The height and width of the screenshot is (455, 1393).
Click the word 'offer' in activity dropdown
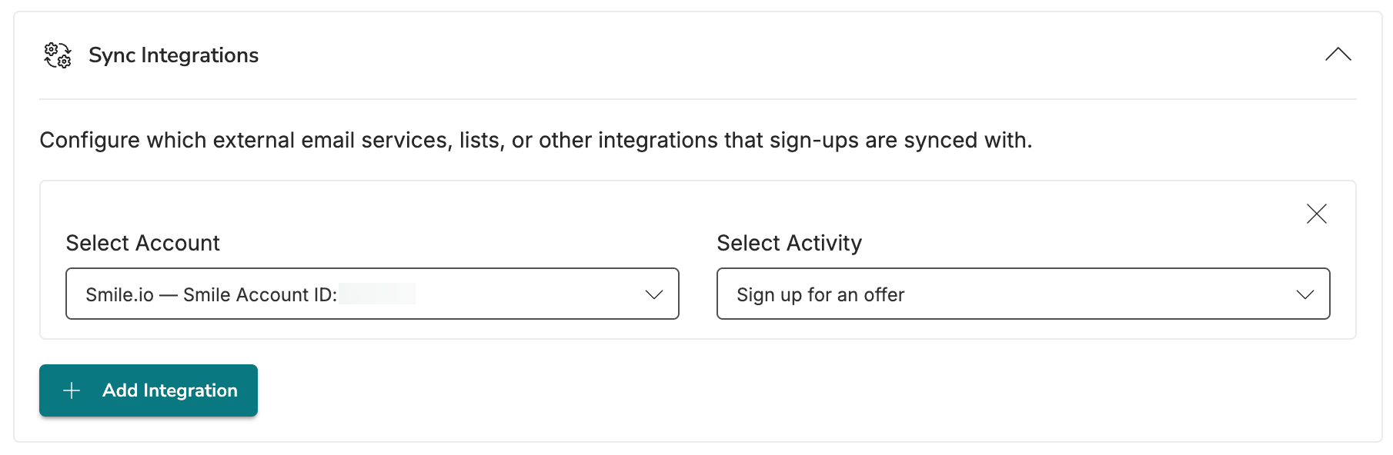point(884,294)
